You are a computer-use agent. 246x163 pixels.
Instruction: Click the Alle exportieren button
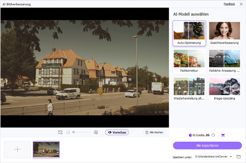[207, 145]
